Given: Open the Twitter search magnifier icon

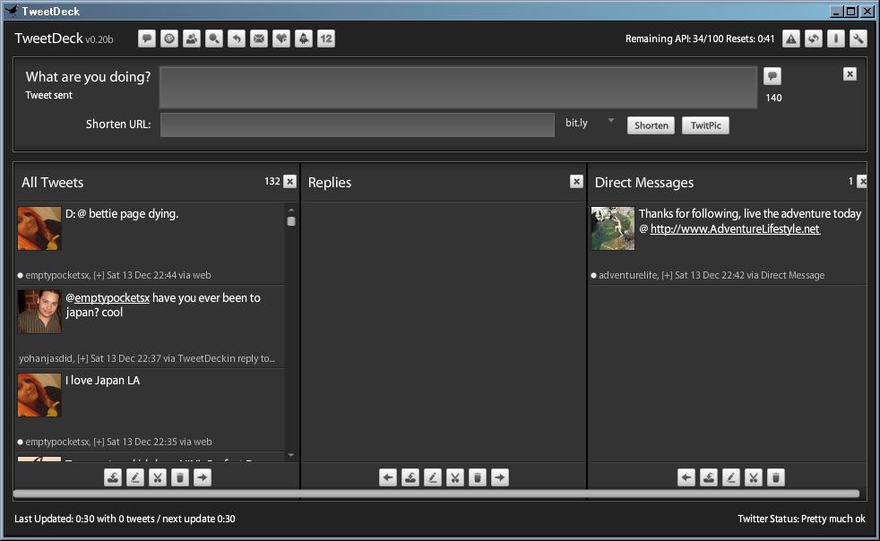Looking at the screenshot, I should [x=214, y=39].
